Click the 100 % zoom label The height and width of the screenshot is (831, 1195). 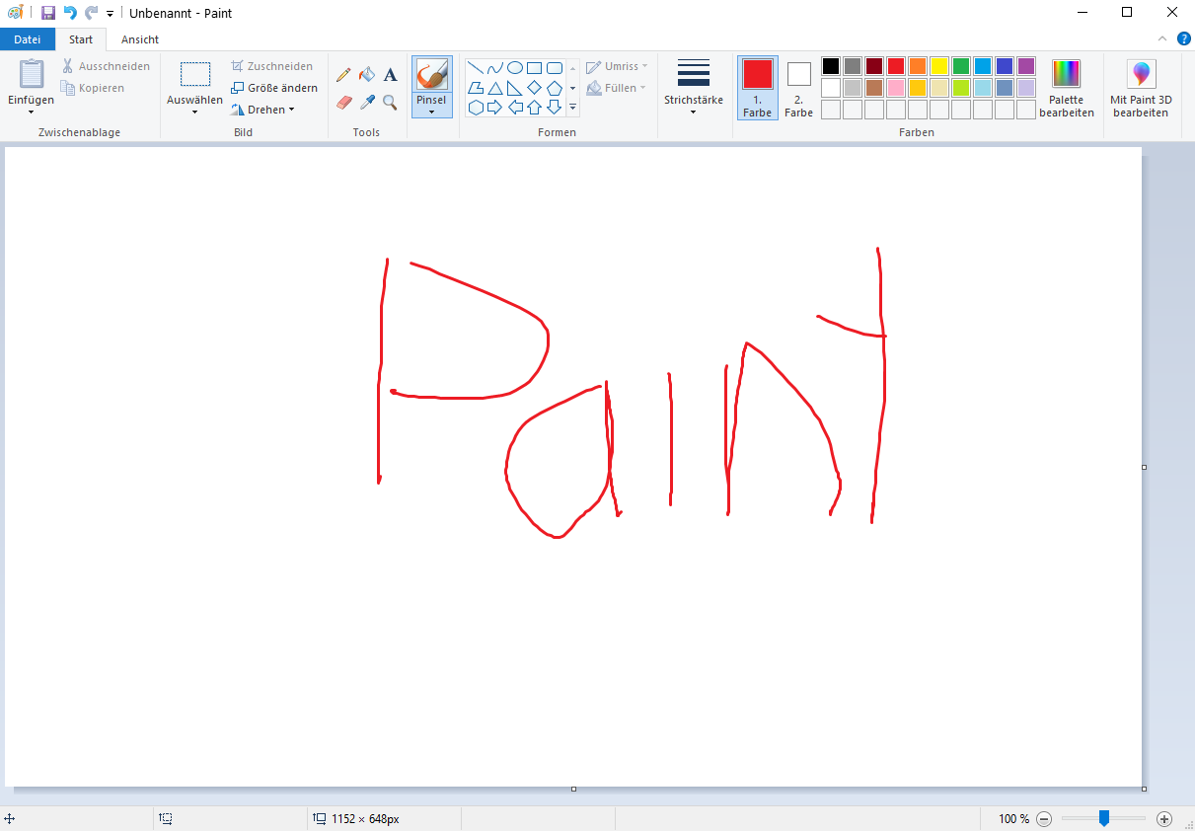point(1013,818)
